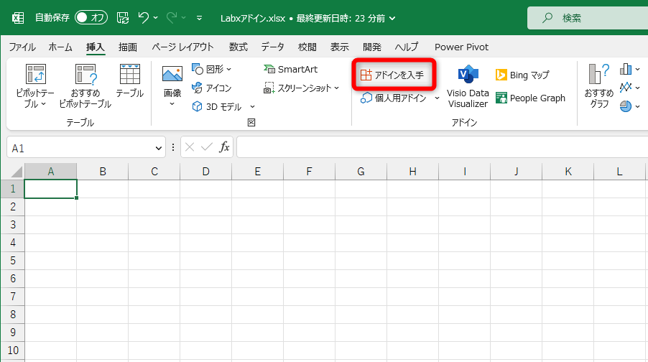648x362 pixels.
Task: Toggle the AutoSave (自動保存) switch
Action: coord(91,18)
